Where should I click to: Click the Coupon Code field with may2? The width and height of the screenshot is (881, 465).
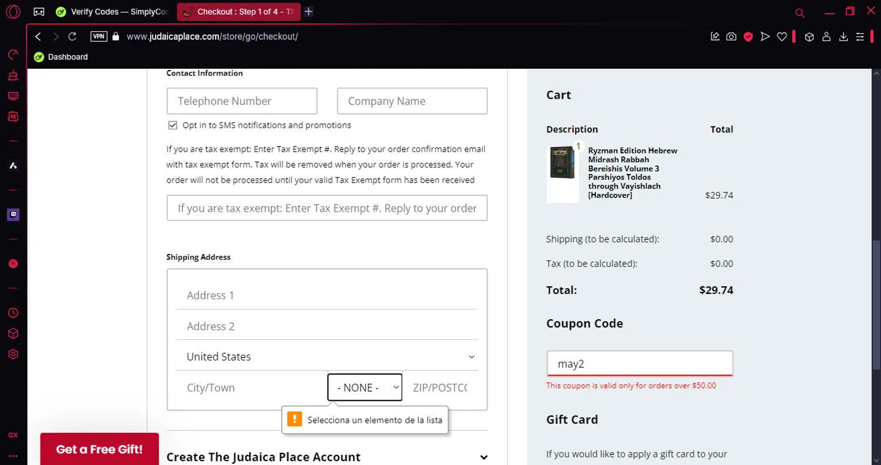click(x=640, y=363)
